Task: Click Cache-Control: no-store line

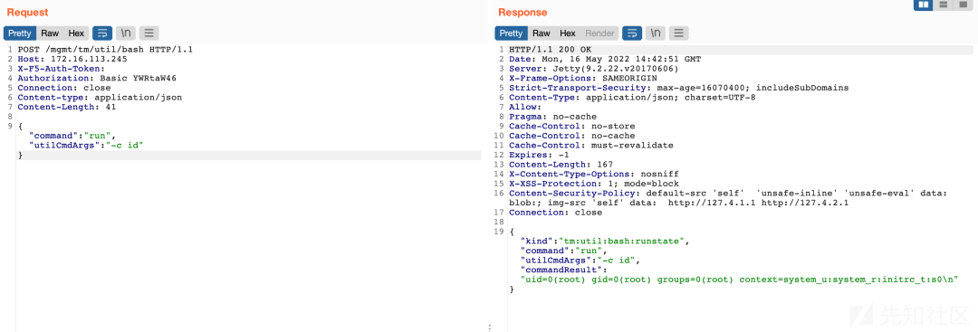Action: click(572, 127)
